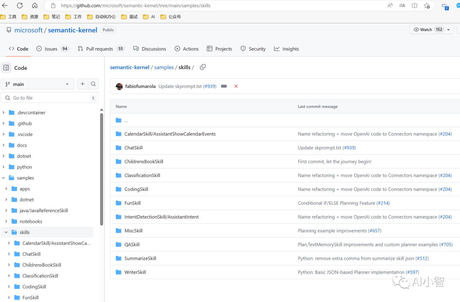Image resolution: width=460 pixels, height=302 pixels.
Task: Open fabiofumarola author link
Action: coord(140,86)
